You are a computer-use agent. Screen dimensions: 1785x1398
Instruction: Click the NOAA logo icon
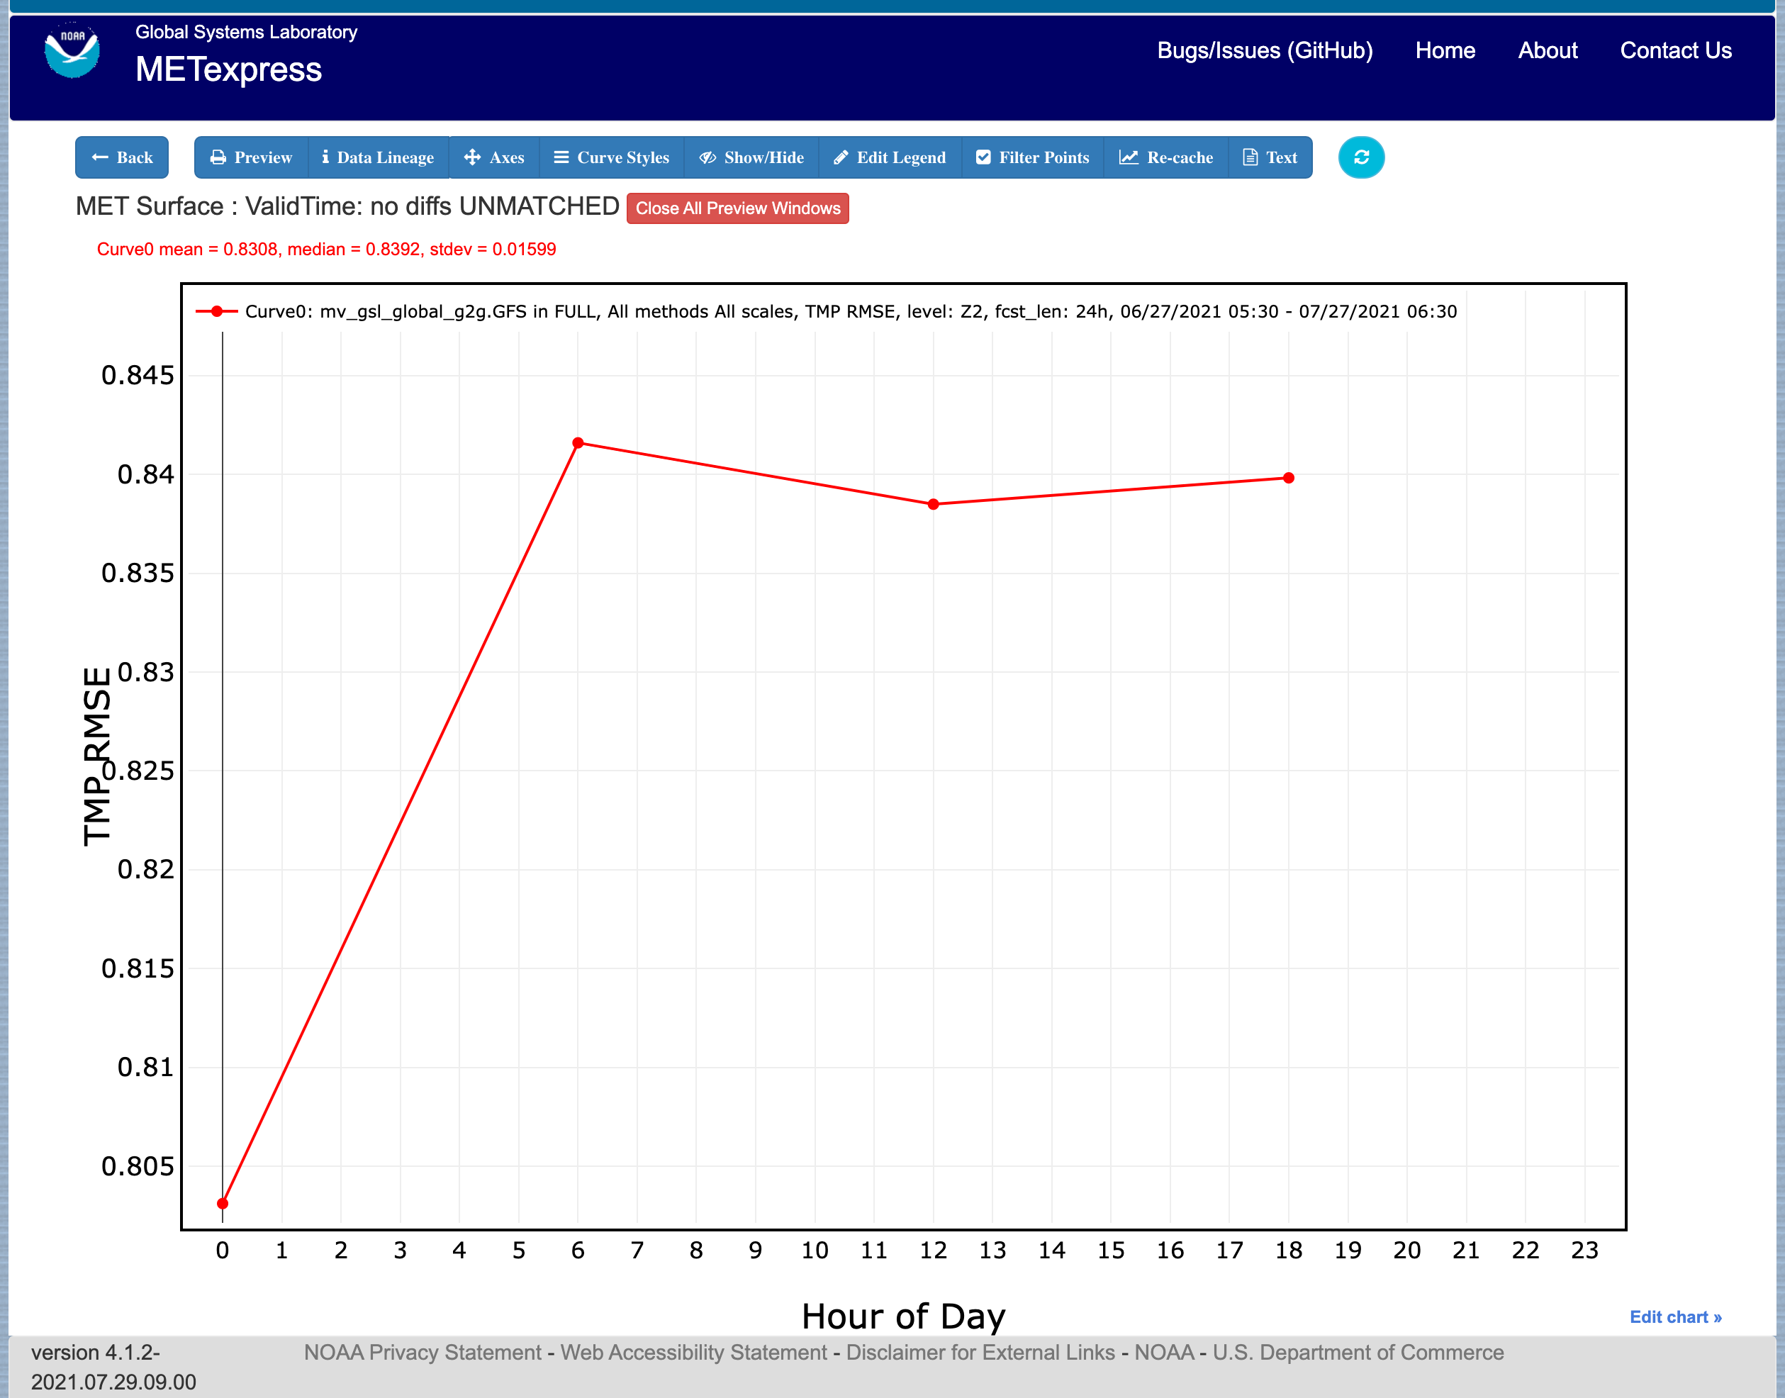tap(72, 51)
